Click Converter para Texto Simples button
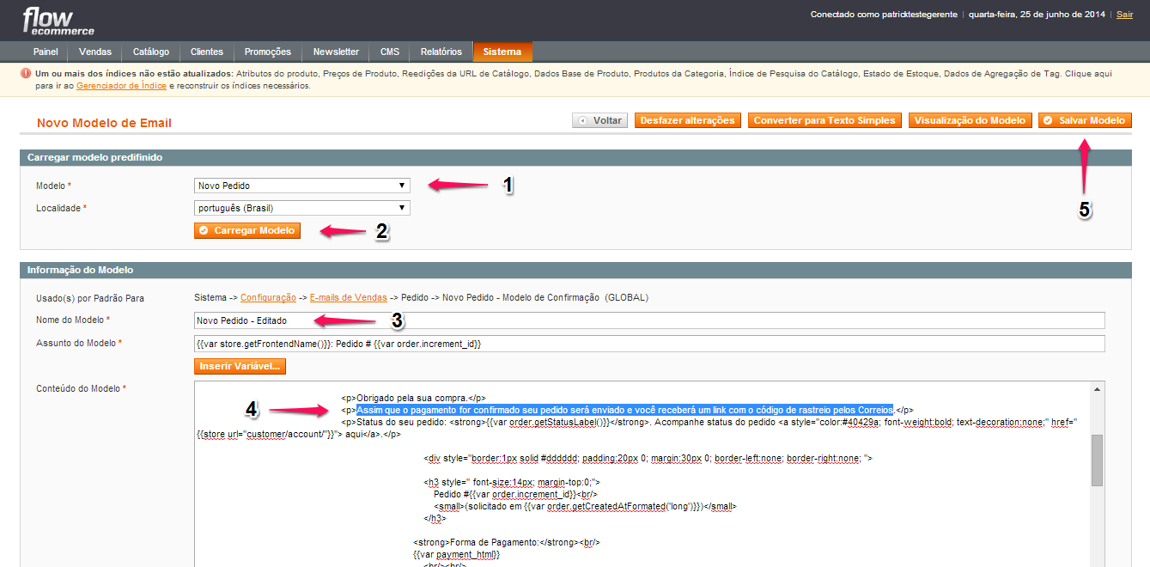The height and width of the screenshot is (567, 1150). coord(824,120)
